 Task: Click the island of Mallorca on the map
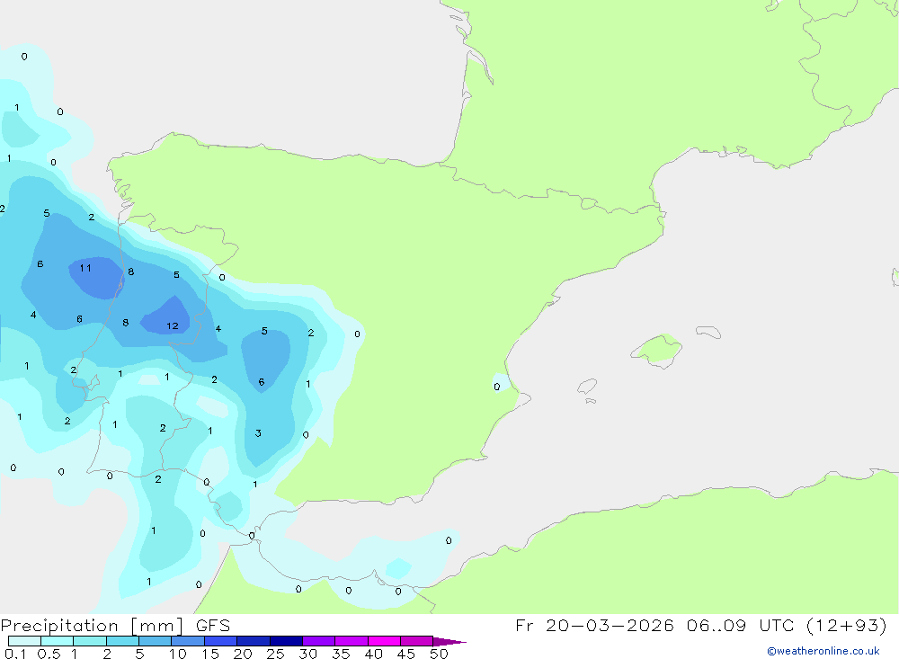pyautogui.click(x=657, y=349)
